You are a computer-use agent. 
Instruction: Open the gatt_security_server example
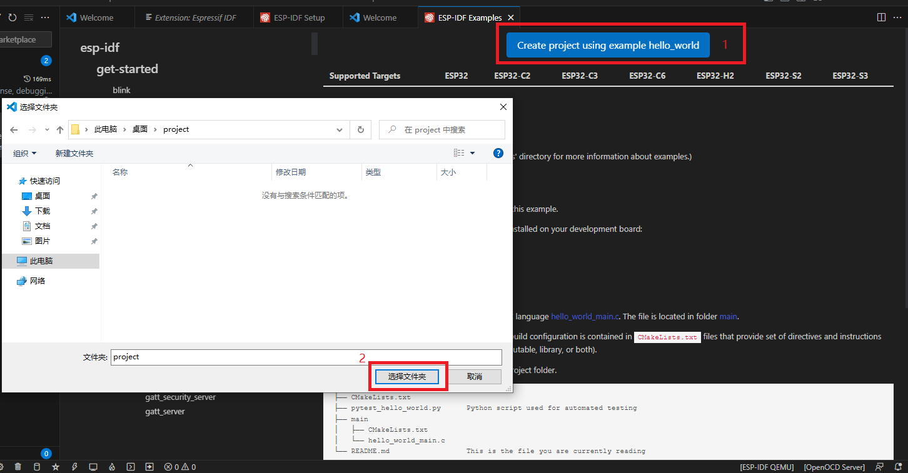(180, 397)
